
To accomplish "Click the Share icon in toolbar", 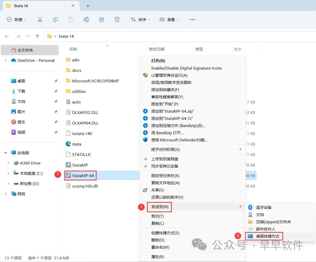I will coord(102,20).
